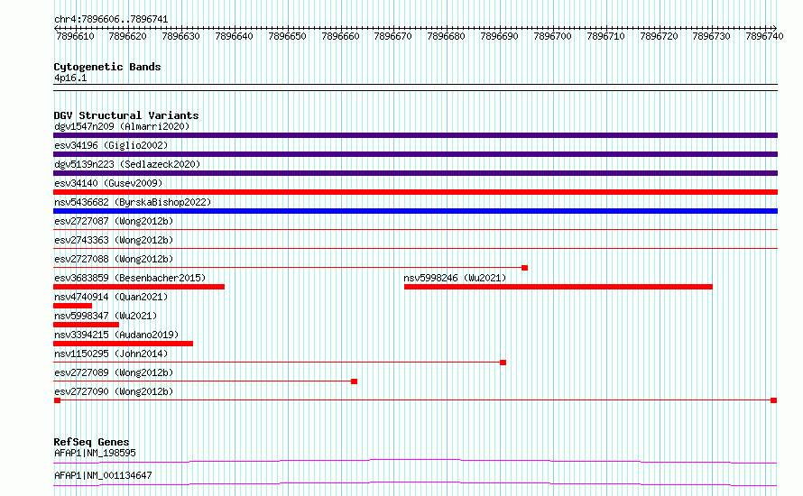Click the magenta AFAP1|NM_198595 gene line

415,461
